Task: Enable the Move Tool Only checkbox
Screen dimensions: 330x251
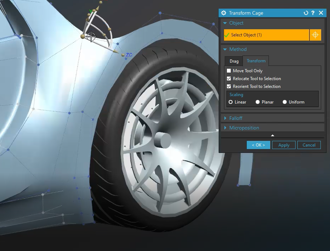Action: pos(229,71)
